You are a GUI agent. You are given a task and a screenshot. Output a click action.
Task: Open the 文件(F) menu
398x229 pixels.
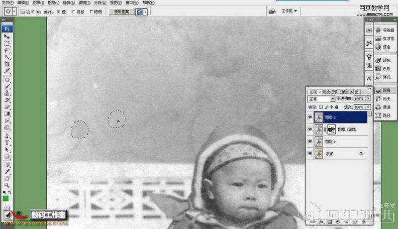tap(8, 3)
